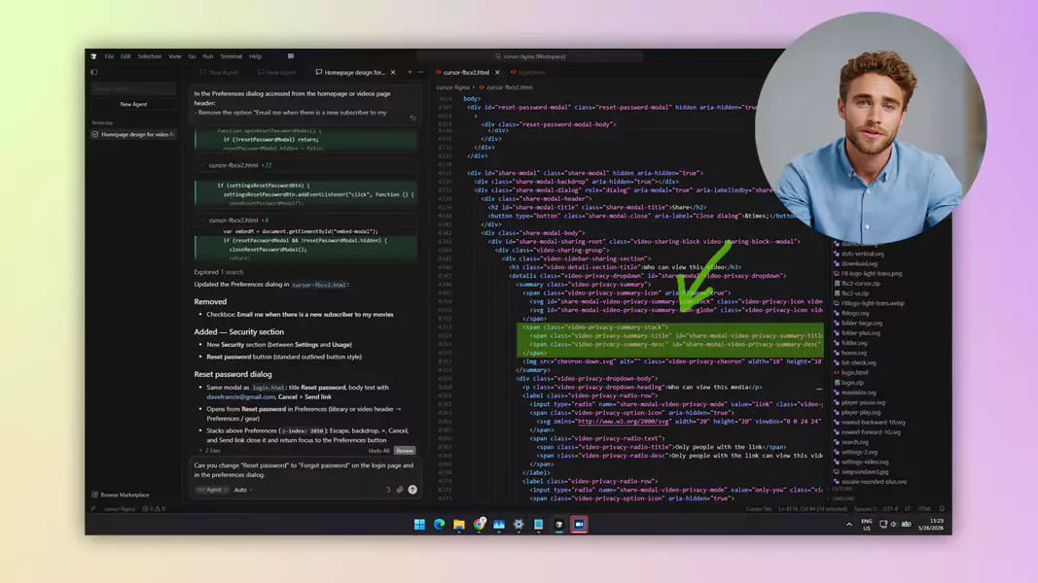
Task: Open the Agent mode dropdown
Action: (x=212, y=490)
